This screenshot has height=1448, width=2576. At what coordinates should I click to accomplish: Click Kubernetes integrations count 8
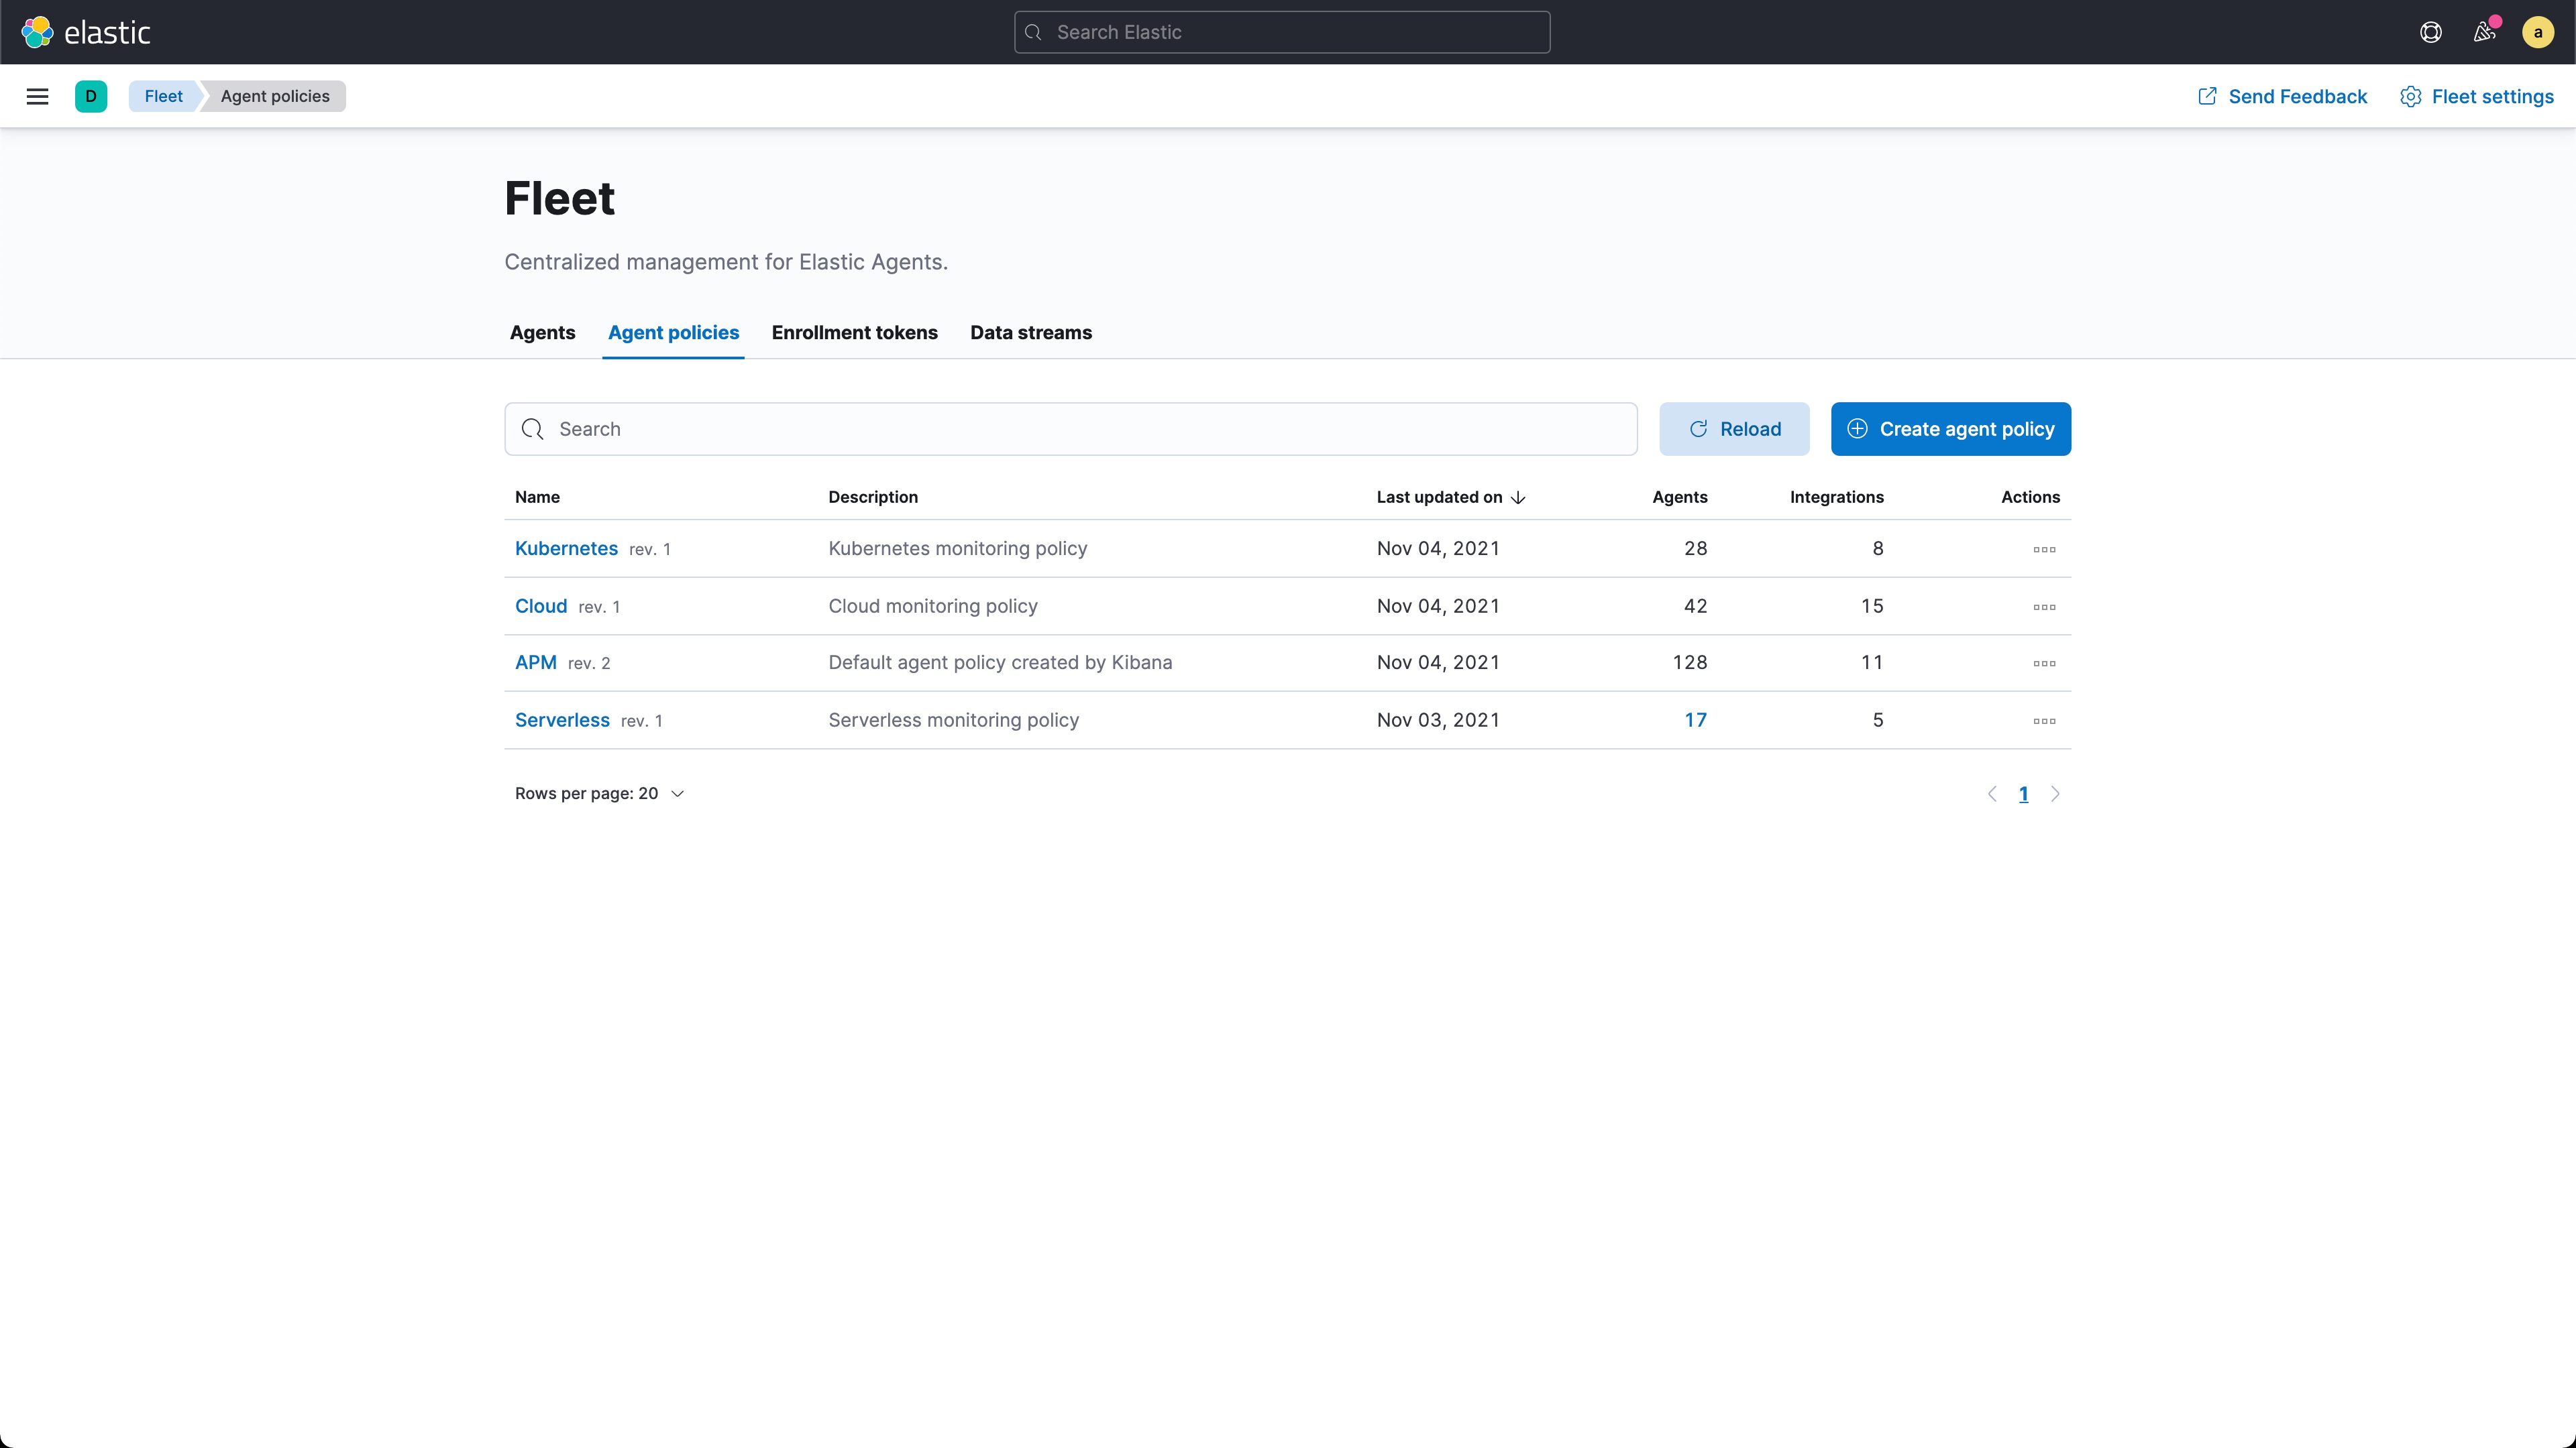(x=1878, y=548)
